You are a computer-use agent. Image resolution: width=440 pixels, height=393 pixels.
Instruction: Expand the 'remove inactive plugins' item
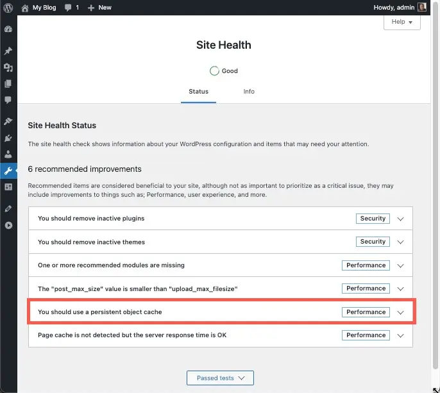click(401, 219)
